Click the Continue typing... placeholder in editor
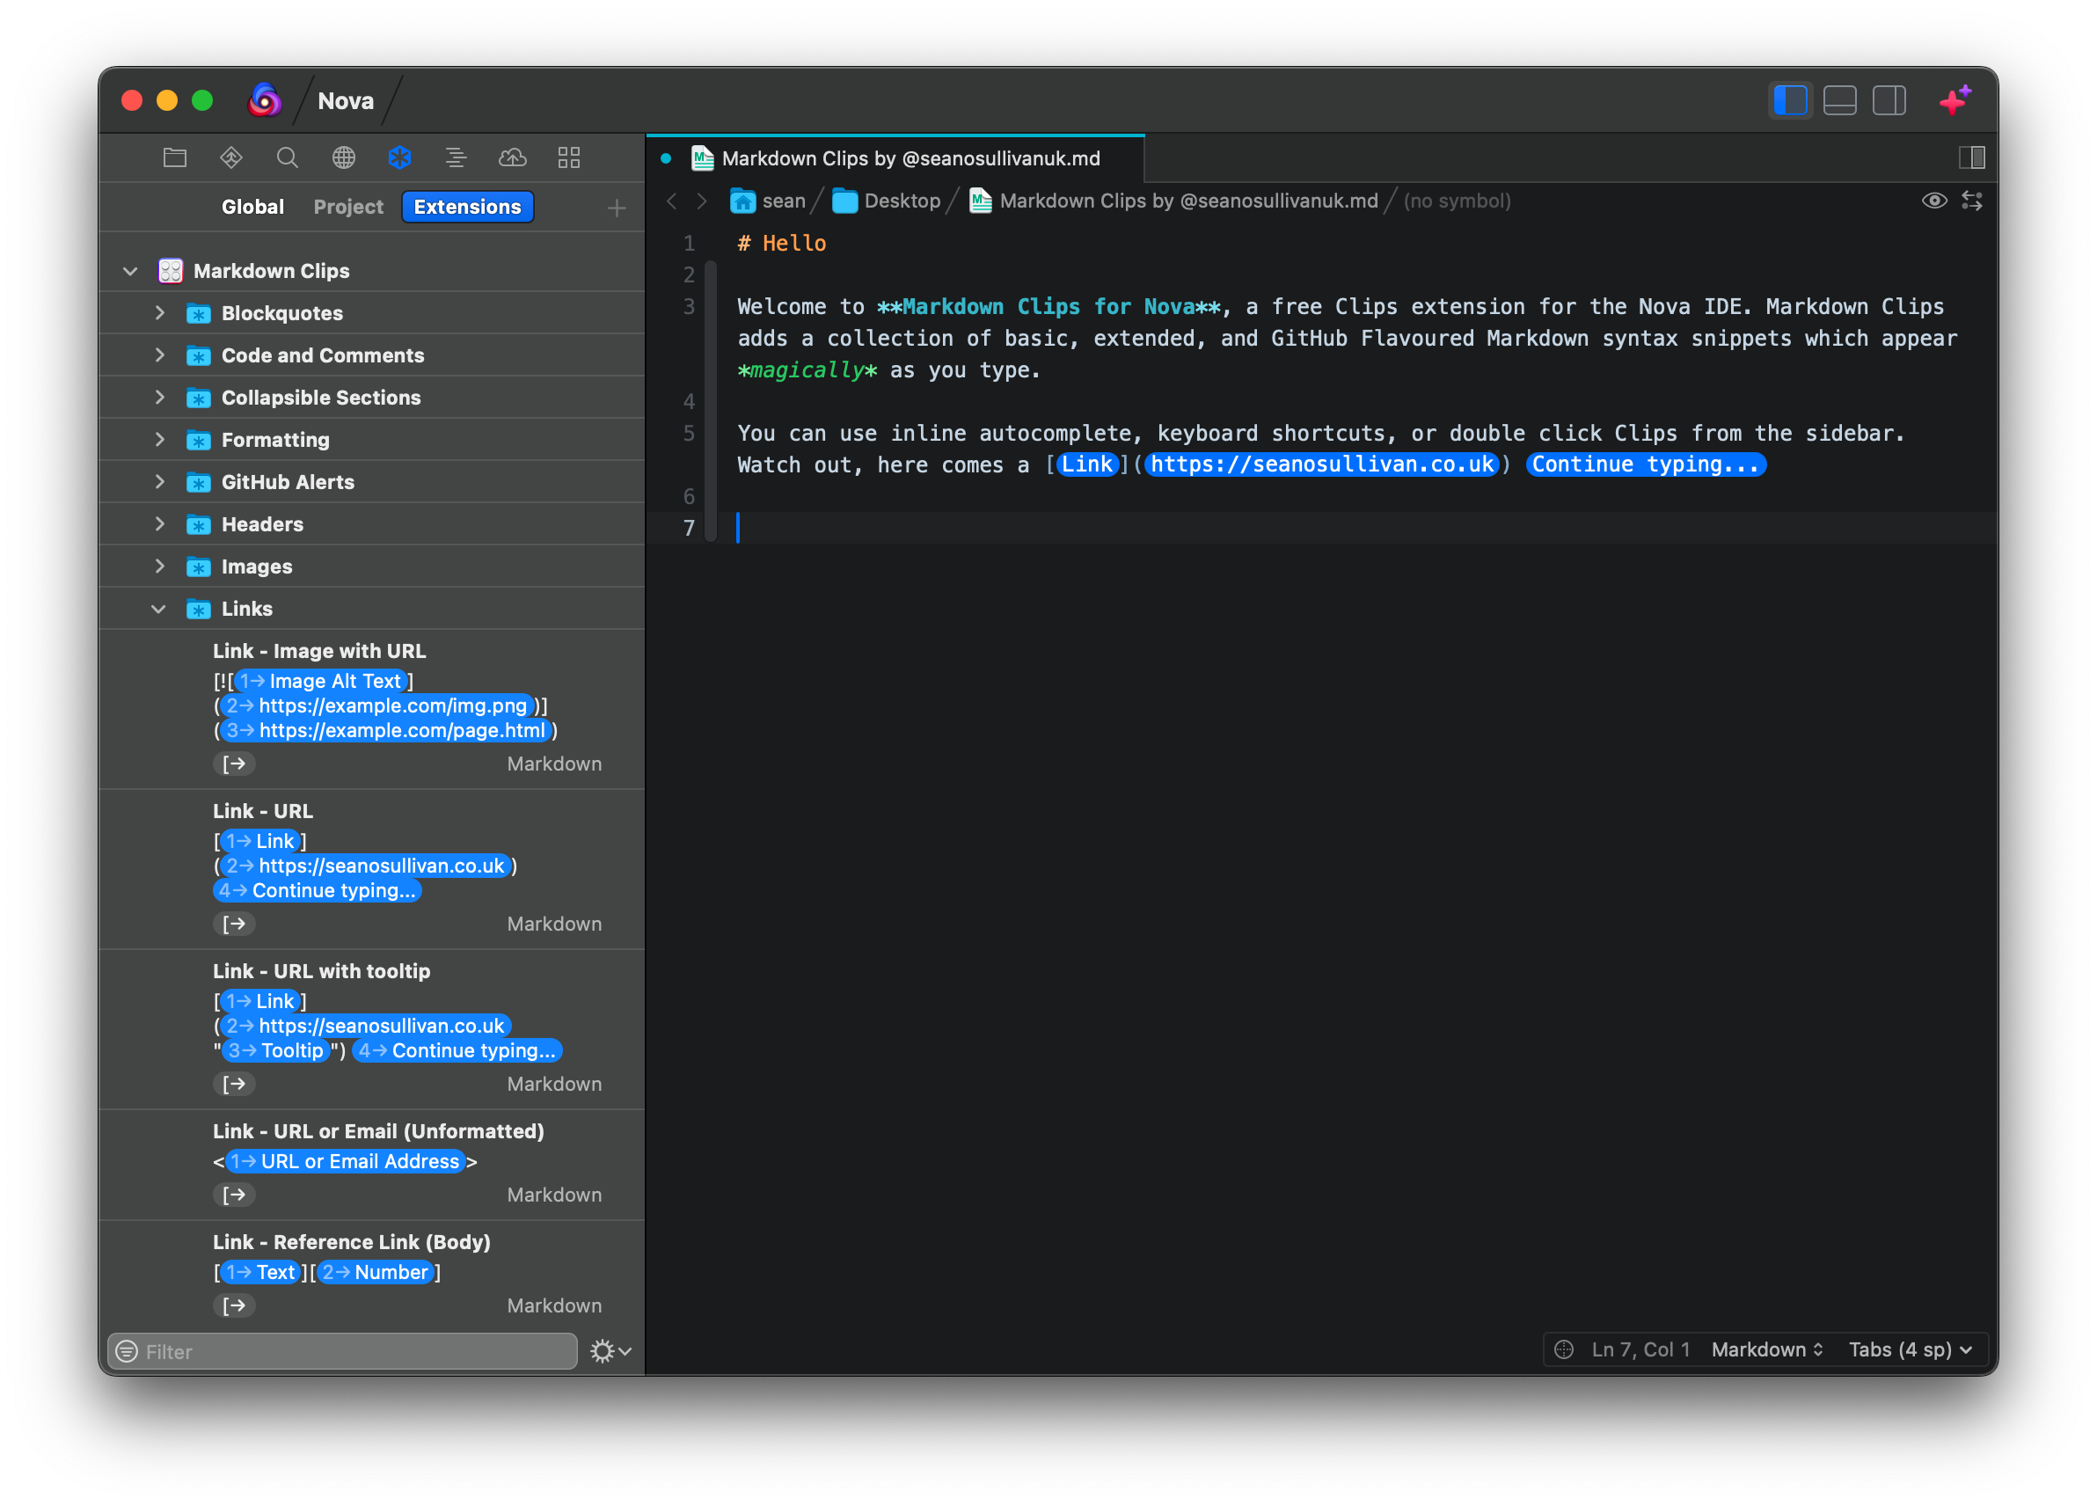The width and height of the screenshot is (2097, 1506). click(1645, 464)
